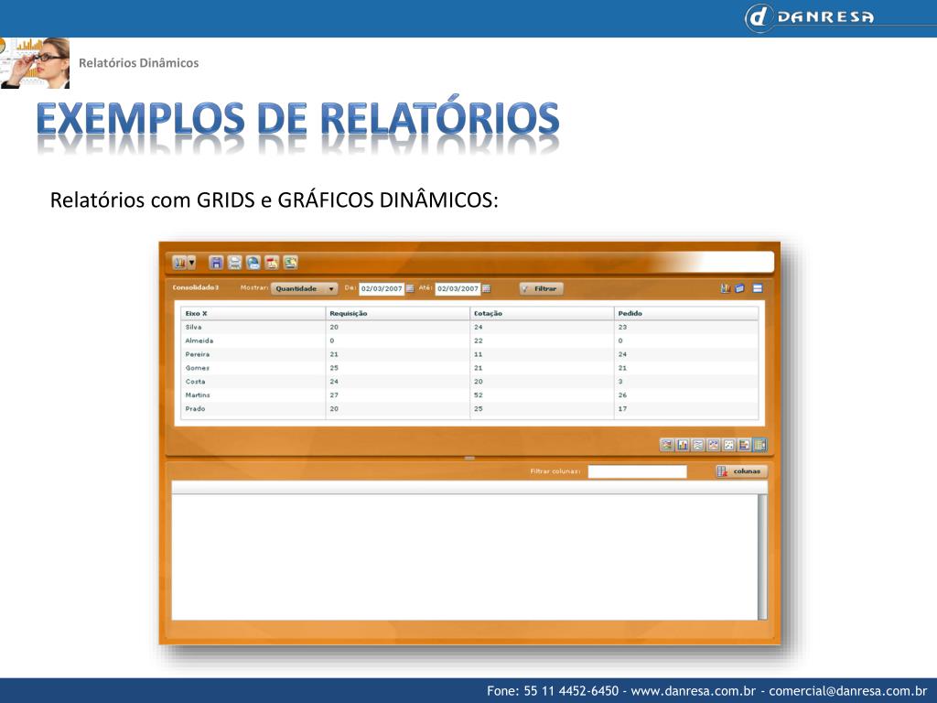This screenshot has height=703, width=937.
Task: Select the Costa row
Action: point(469,382)
